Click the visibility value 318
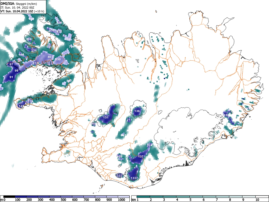The image size is (269, 202). point(30,101)
